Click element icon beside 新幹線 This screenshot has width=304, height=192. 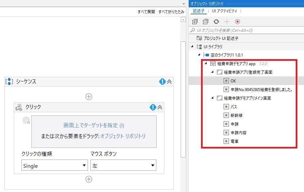226,115
